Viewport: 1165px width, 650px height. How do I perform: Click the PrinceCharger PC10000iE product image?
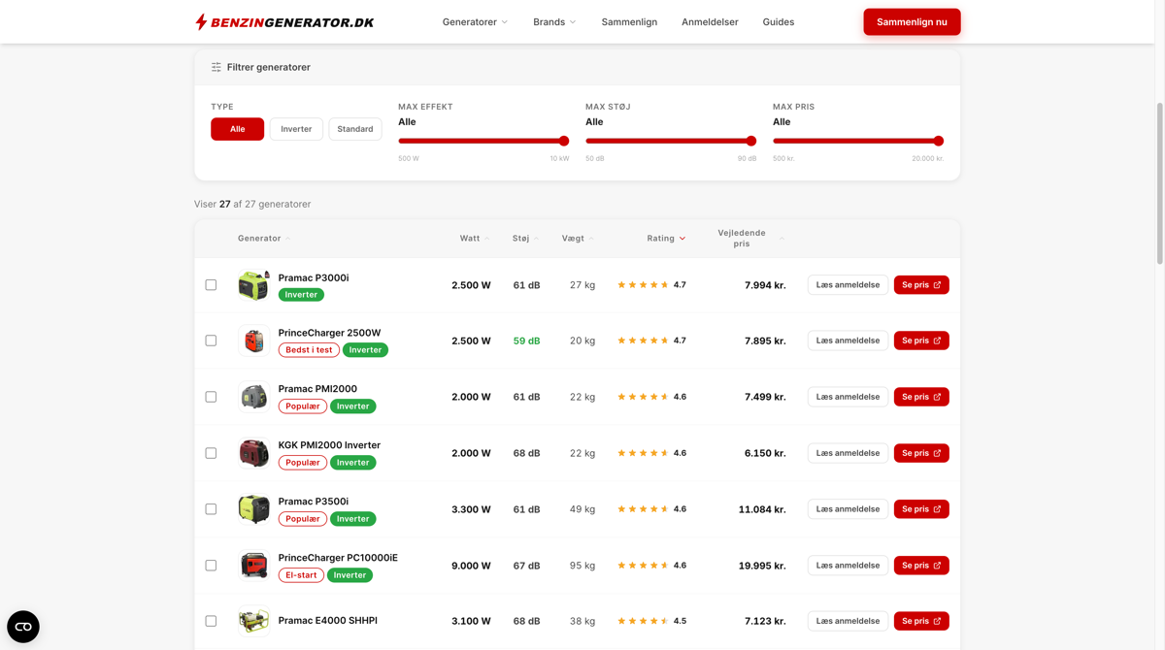[x=253, y=566]
